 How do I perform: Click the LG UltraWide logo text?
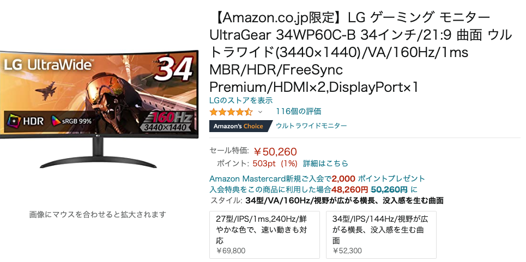coord(47,64)
